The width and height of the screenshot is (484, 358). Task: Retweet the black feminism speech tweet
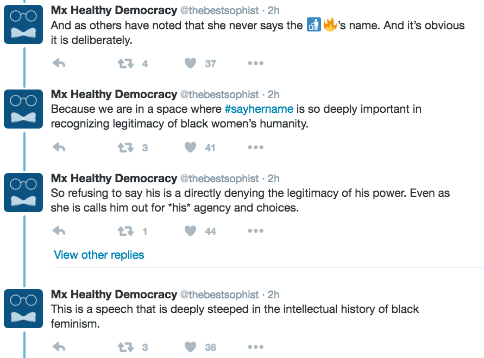[125, 347]
